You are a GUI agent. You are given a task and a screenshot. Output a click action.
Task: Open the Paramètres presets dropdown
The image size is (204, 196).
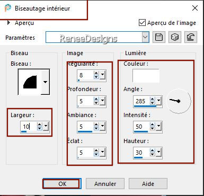pos(145,37)
